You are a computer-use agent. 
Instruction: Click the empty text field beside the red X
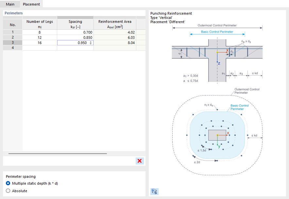point(69,161)
